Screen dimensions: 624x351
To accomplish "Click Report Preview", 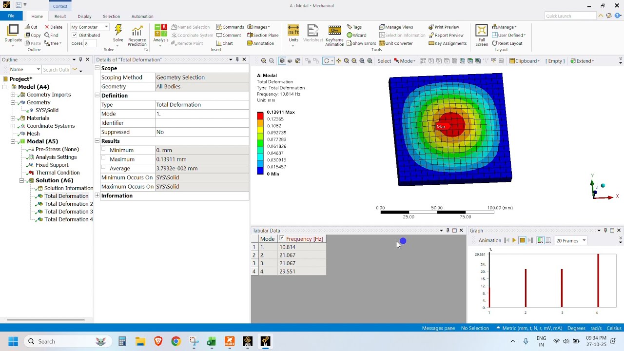I will [x=446, y=35].
